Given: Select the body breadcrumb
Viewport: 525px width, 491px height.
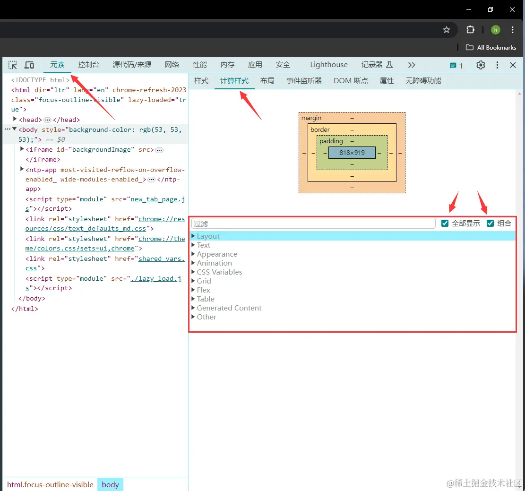Looking at the screenshot, I should [111, 485].
